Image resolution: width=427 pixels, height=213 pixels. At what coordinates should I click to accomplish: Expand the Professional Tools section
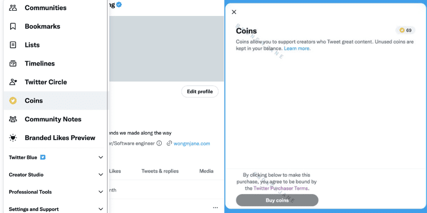101,192
